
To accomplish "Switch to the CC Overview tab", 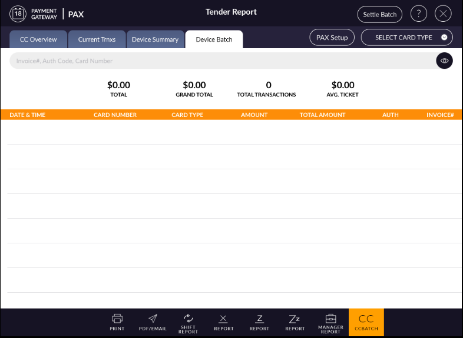I will click(38, 39).
